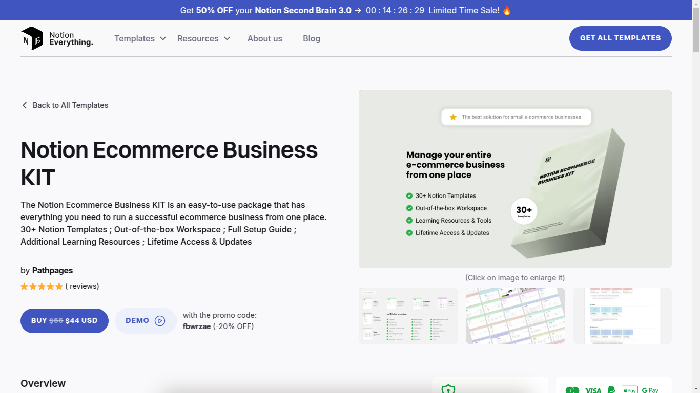Click the '( reviews)' text
Screen dimensions: 700x393
coord(83,286)
